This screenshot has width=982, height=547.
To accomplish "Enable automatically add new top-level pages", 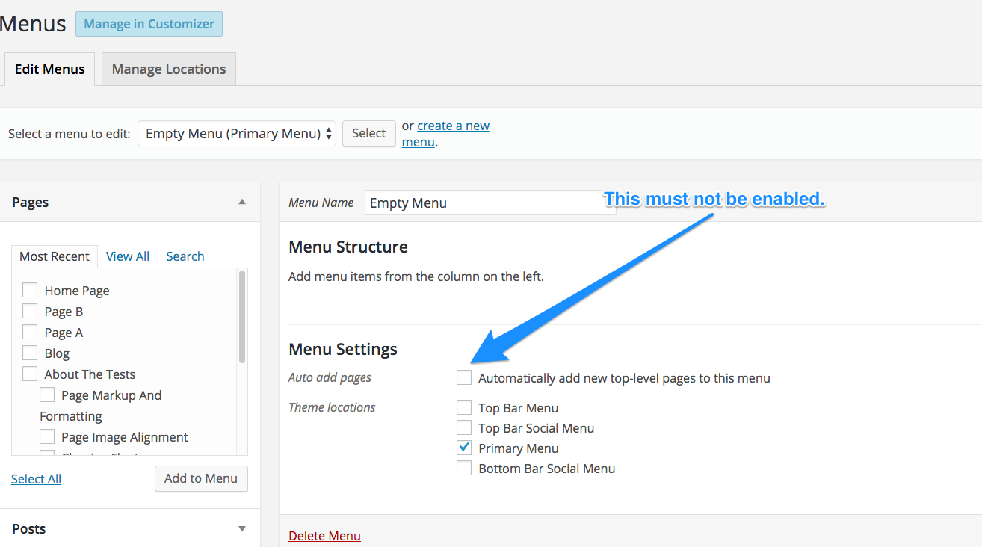I will click(x=464, y=377).
